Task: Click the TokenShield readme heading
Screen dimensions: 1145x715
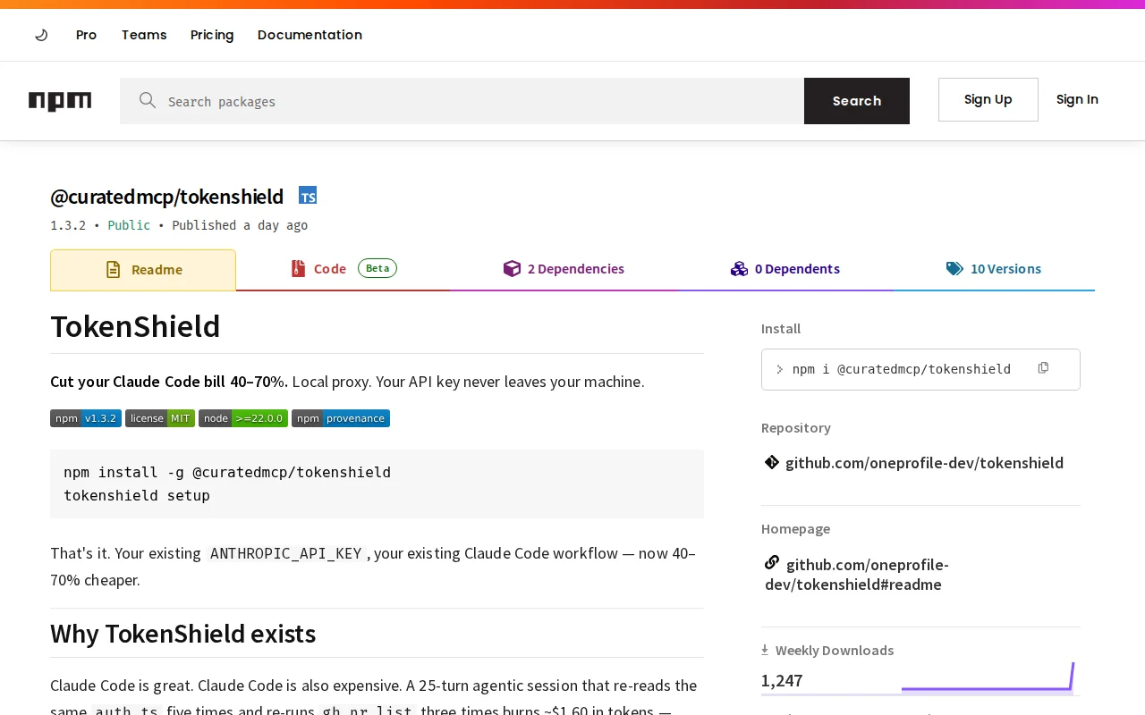Action: 135,326
